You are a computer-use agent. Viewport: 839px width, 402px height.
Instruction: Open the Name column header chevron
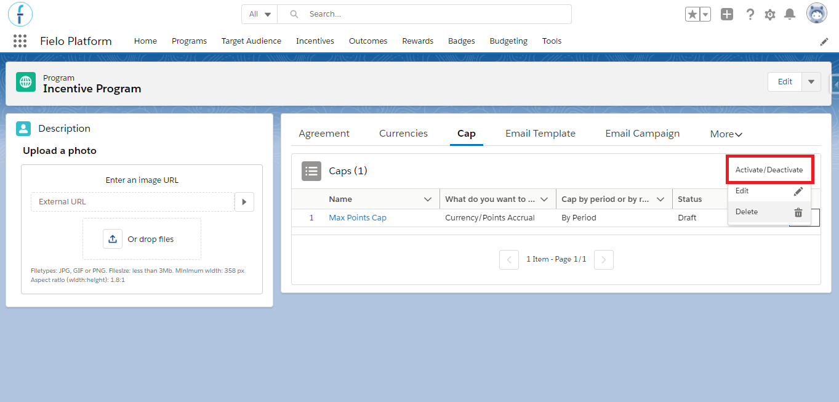(x=428, y=199)
